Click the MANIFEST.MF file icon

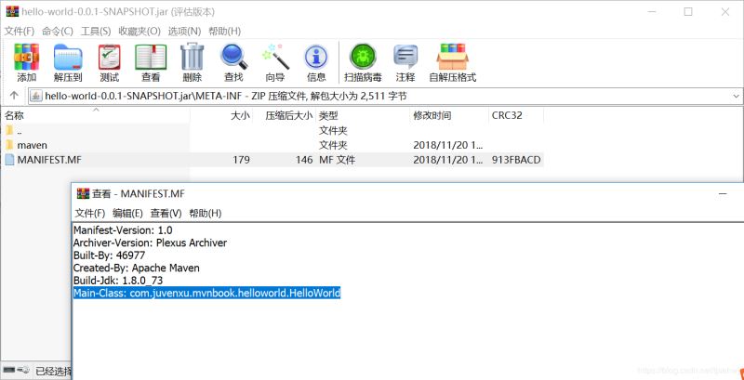coord(9,160)
